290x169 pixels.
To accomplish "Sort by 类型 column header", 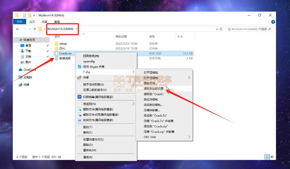I will (x=152, y=37).
